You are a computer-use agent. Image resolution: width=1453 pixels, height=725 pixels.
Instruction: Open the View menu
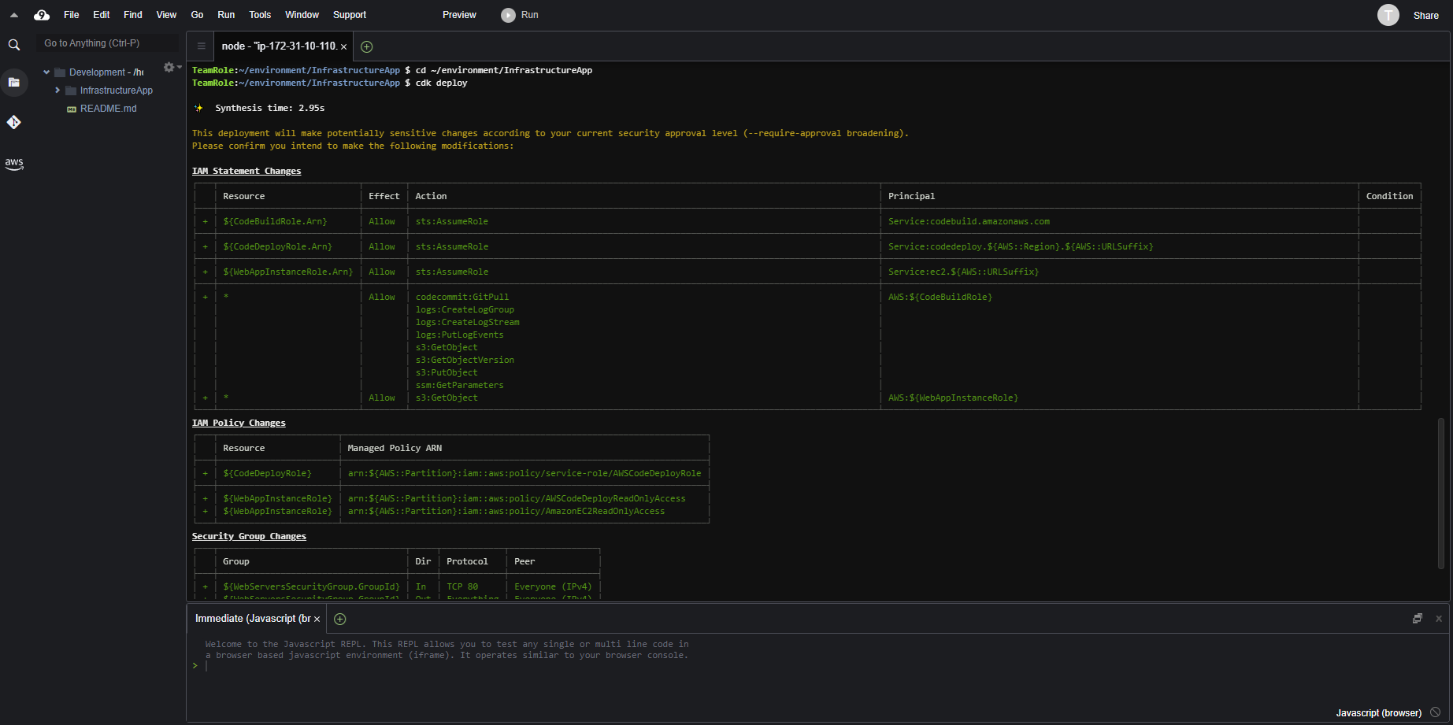click(x=166, y=15)
